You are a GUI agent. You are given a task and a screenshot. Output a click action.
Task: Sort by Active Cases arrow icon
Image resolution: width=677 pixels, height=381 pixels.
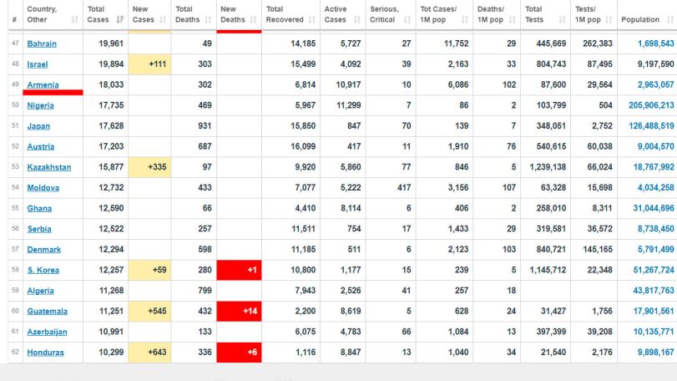(x=357, y=19)
